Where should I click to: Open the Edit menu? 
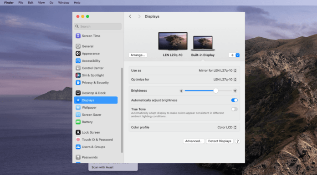tap(31, 3)
